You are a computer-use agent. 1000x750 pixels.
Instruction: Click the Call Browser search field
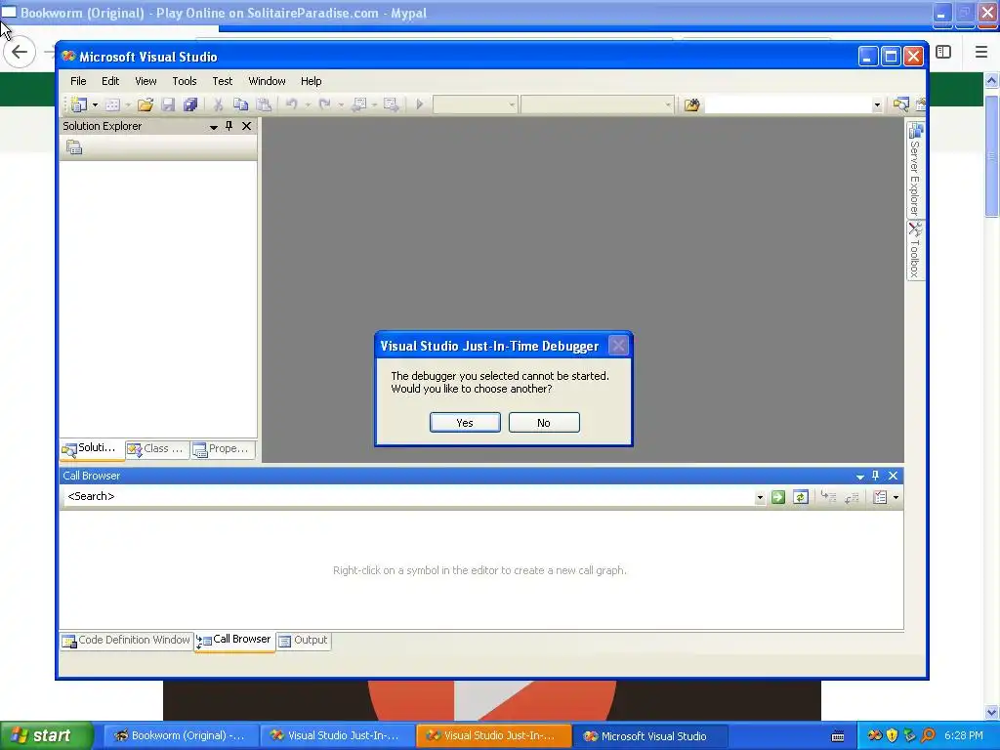tap(408, 496)
